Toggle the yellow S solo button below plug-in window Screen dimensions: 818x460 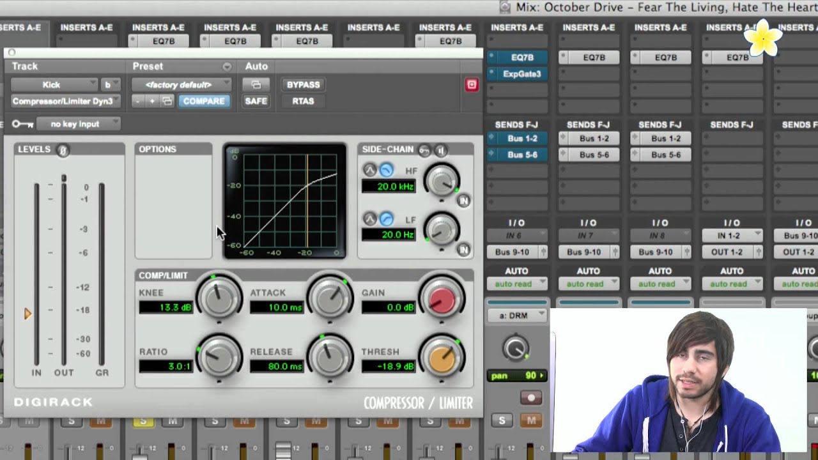[143, 422]
